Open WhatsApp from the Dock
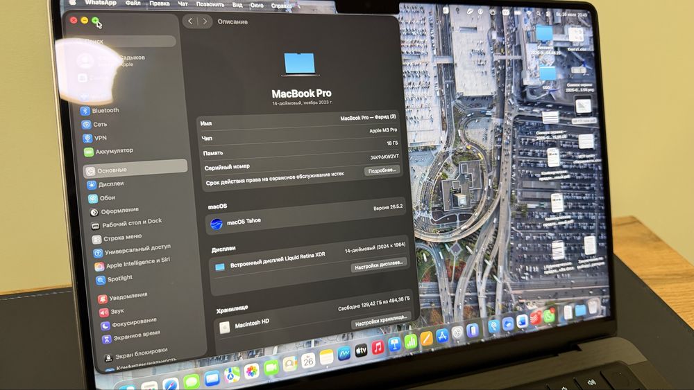 click(549, 316)
